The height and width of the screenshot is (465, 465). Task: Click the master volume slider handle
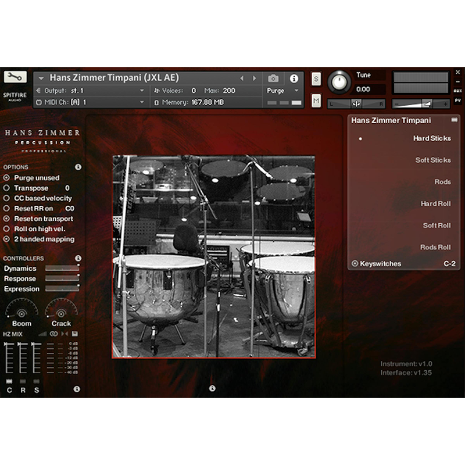coord(427,104)
